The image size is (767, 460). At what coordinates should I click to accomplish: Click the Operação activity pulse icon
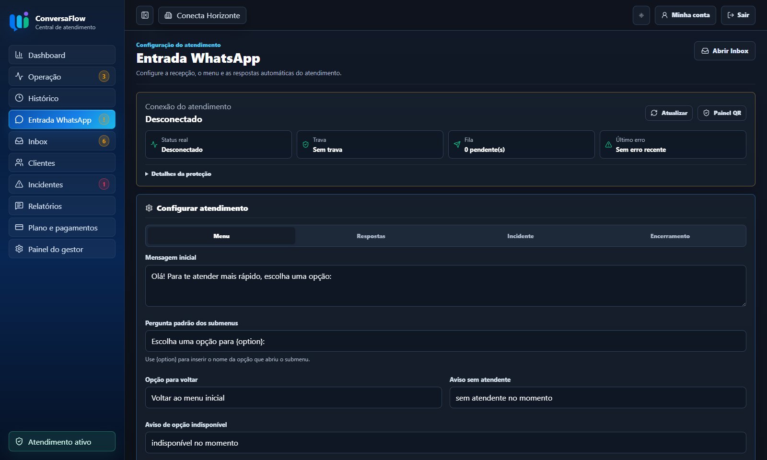[19, 76]
